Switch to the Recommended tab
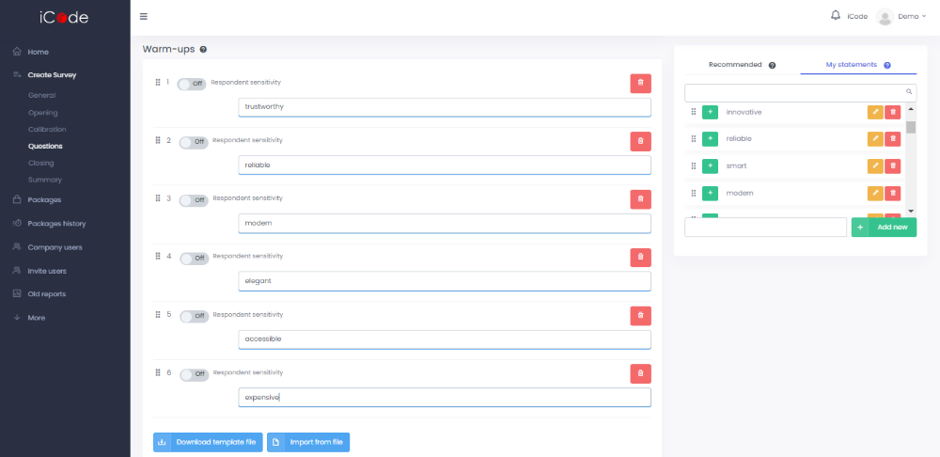This screenshot has width=940, height=457. click(735, 65)
